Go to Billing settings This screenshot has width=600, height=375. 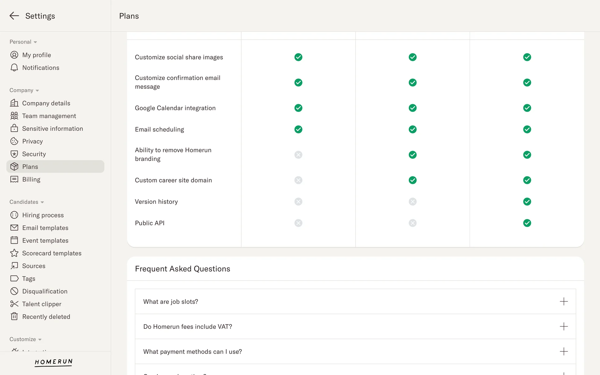tap(31, 179)
